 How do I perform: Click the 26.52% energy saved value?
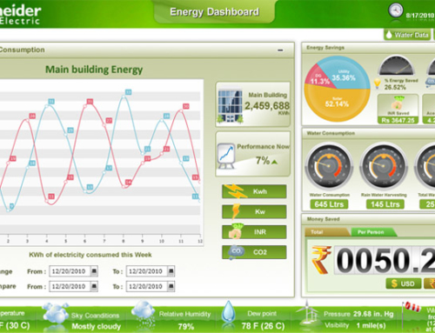click(395, 87)
